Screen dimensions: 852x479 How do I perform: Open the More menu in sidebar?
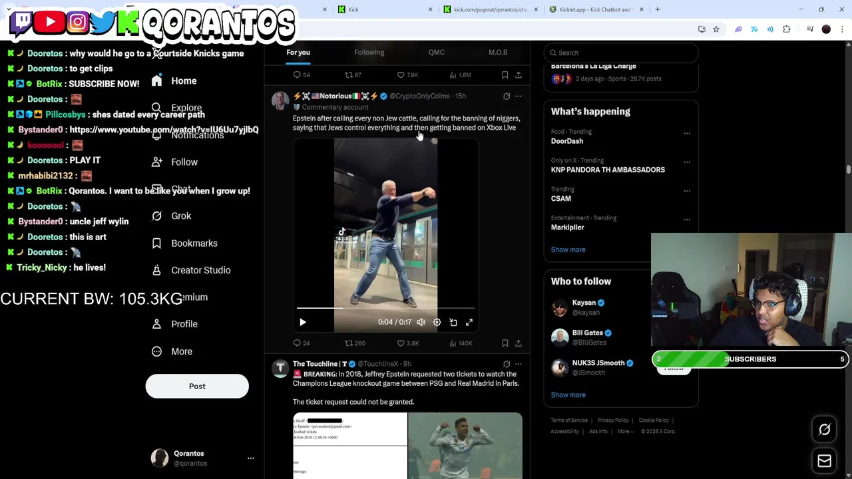pos(172,351)
